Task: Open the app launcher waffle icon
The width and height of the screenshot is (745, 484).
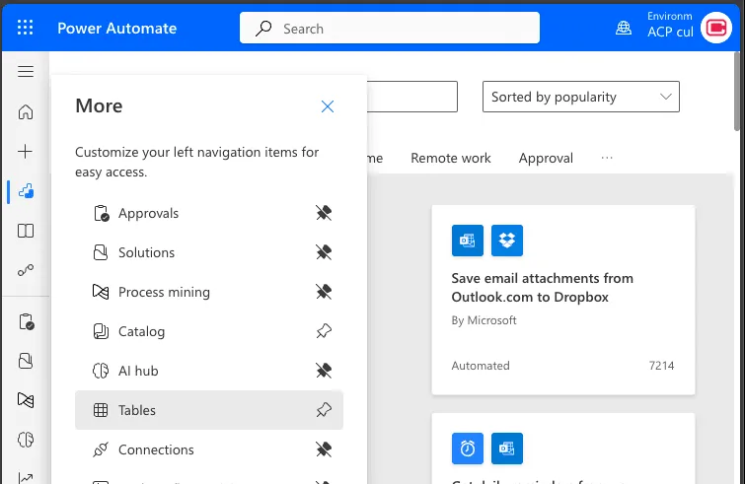Action: tap(26, 28)
